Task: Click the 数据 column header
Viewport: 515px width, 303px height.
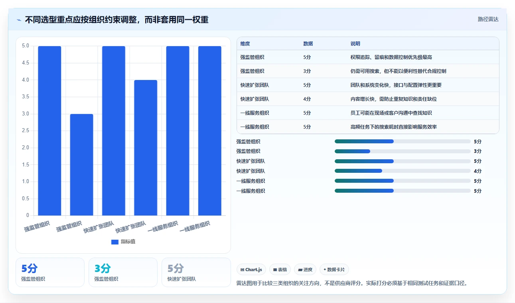Action: [x=308, y=44]
